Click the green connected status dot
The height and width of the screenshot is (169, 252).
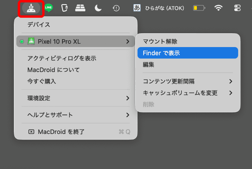[22, 42]
